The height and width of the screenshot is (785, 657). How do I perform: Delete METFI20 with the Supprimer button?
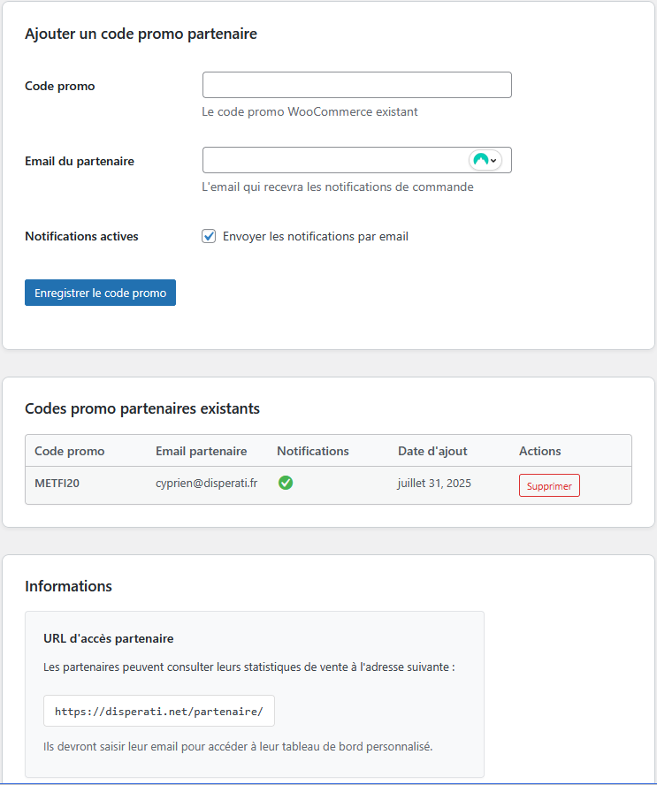pyautogui.click(x=549, y=485)
